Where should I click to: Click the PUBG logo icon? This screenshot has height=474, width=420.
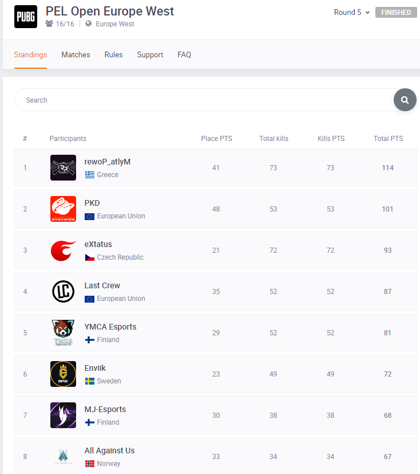[26, 17]
